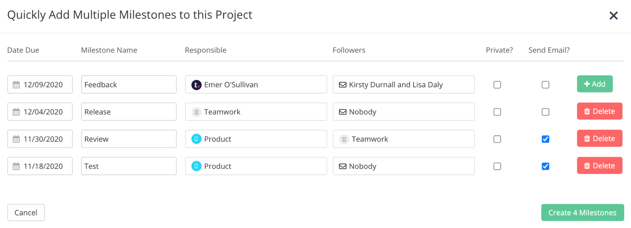Toggle Private checkbox for Feedback milestone

497,85
